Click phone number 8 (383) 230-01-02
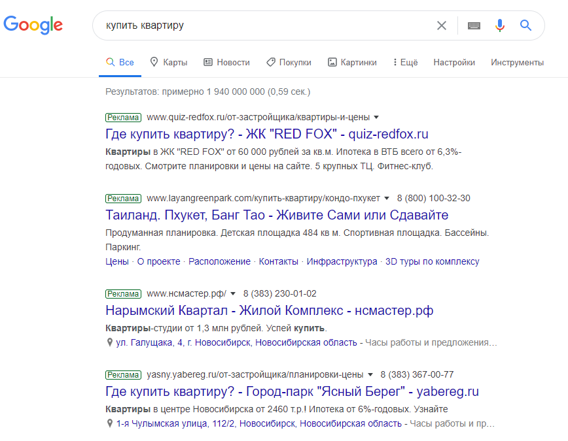 pos(279,293)
